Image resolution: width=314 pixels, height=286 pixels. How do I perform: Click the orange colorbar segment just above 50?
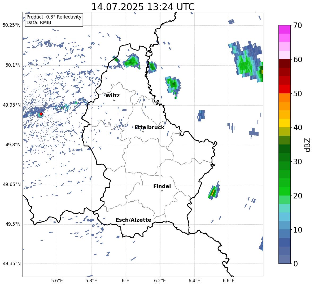284,97
